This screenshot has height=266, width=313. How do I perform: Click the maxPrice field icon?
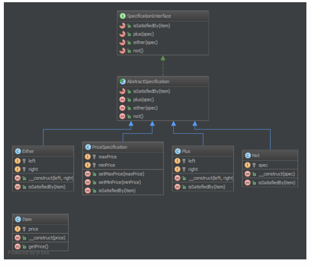87,157
